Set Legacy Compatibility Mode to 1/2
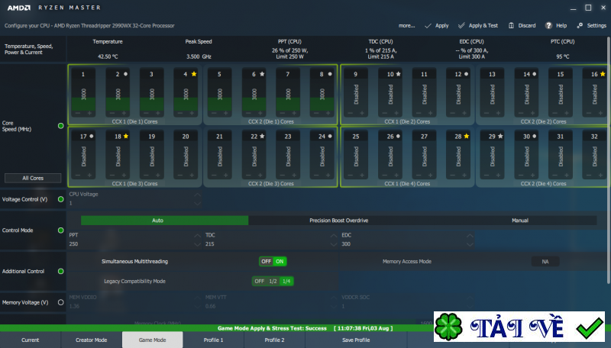 click(x=273, y=282)
